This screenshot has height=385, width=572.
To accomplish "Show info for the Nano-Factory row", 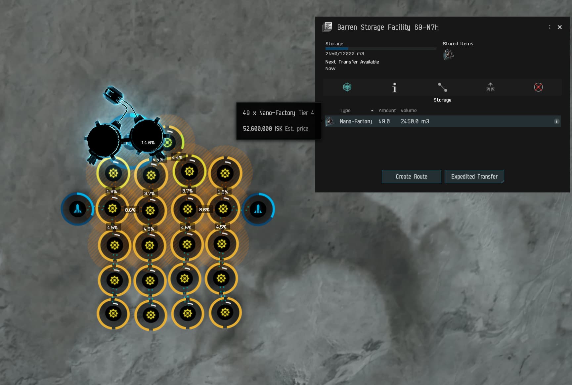I will 556,121.
